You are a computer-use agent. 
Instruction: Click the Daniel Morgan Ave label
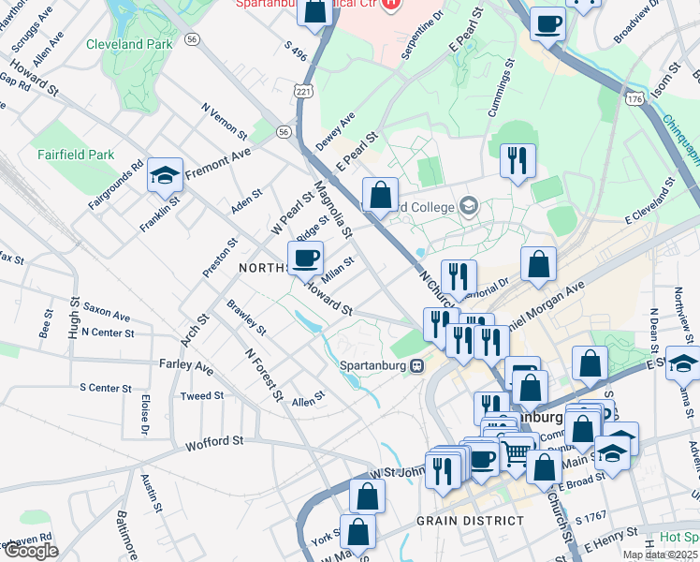545,306
